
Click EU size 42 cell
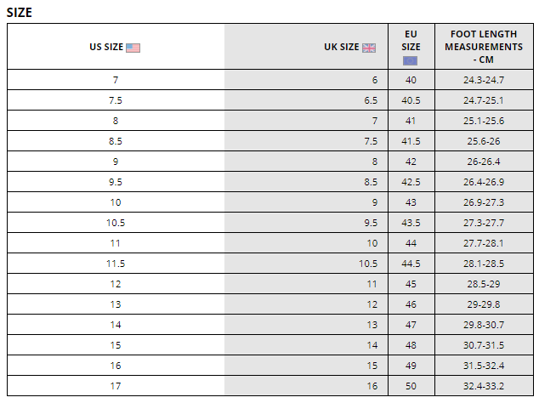coord(411,162)
